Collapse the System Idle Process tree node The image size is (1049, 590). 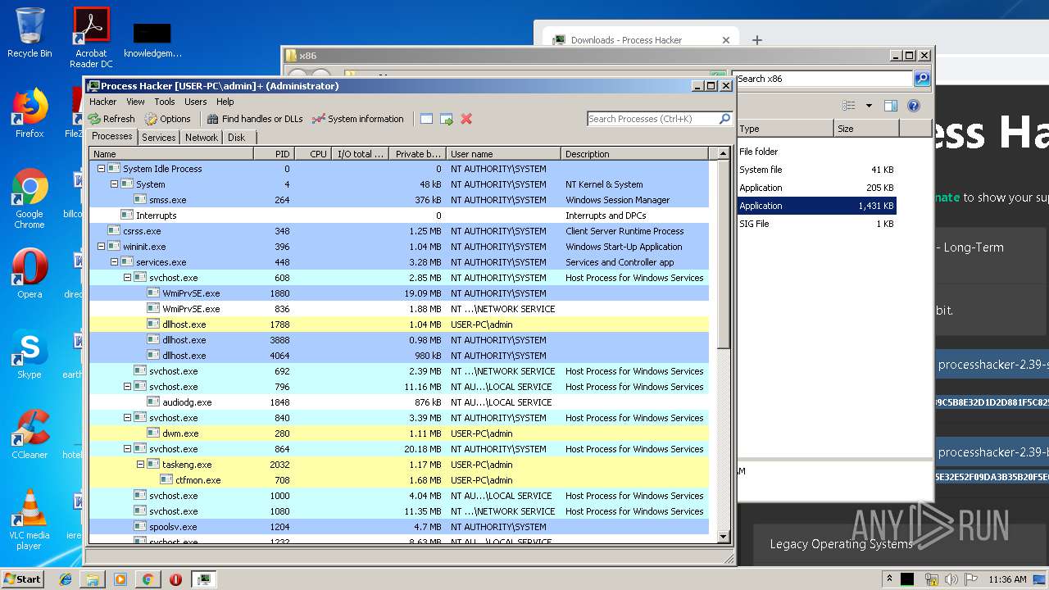coord(101,169)
